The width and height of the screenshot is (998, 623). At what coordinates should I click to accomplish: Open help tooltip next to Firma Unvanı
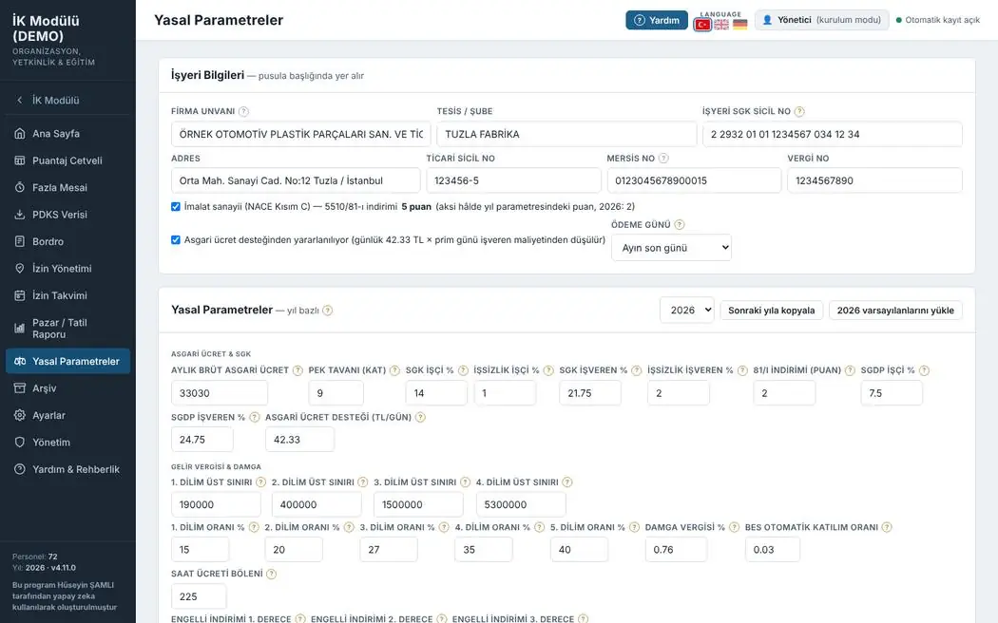243,111
